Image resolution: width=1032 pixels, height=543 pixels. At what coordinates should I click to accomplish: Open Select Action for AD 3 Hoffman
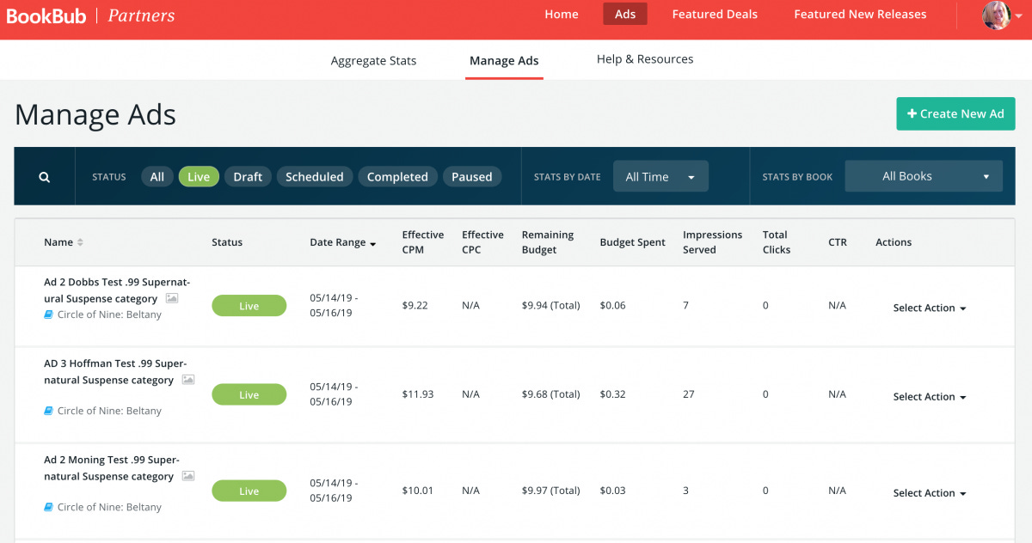click(x=930, y=397)
